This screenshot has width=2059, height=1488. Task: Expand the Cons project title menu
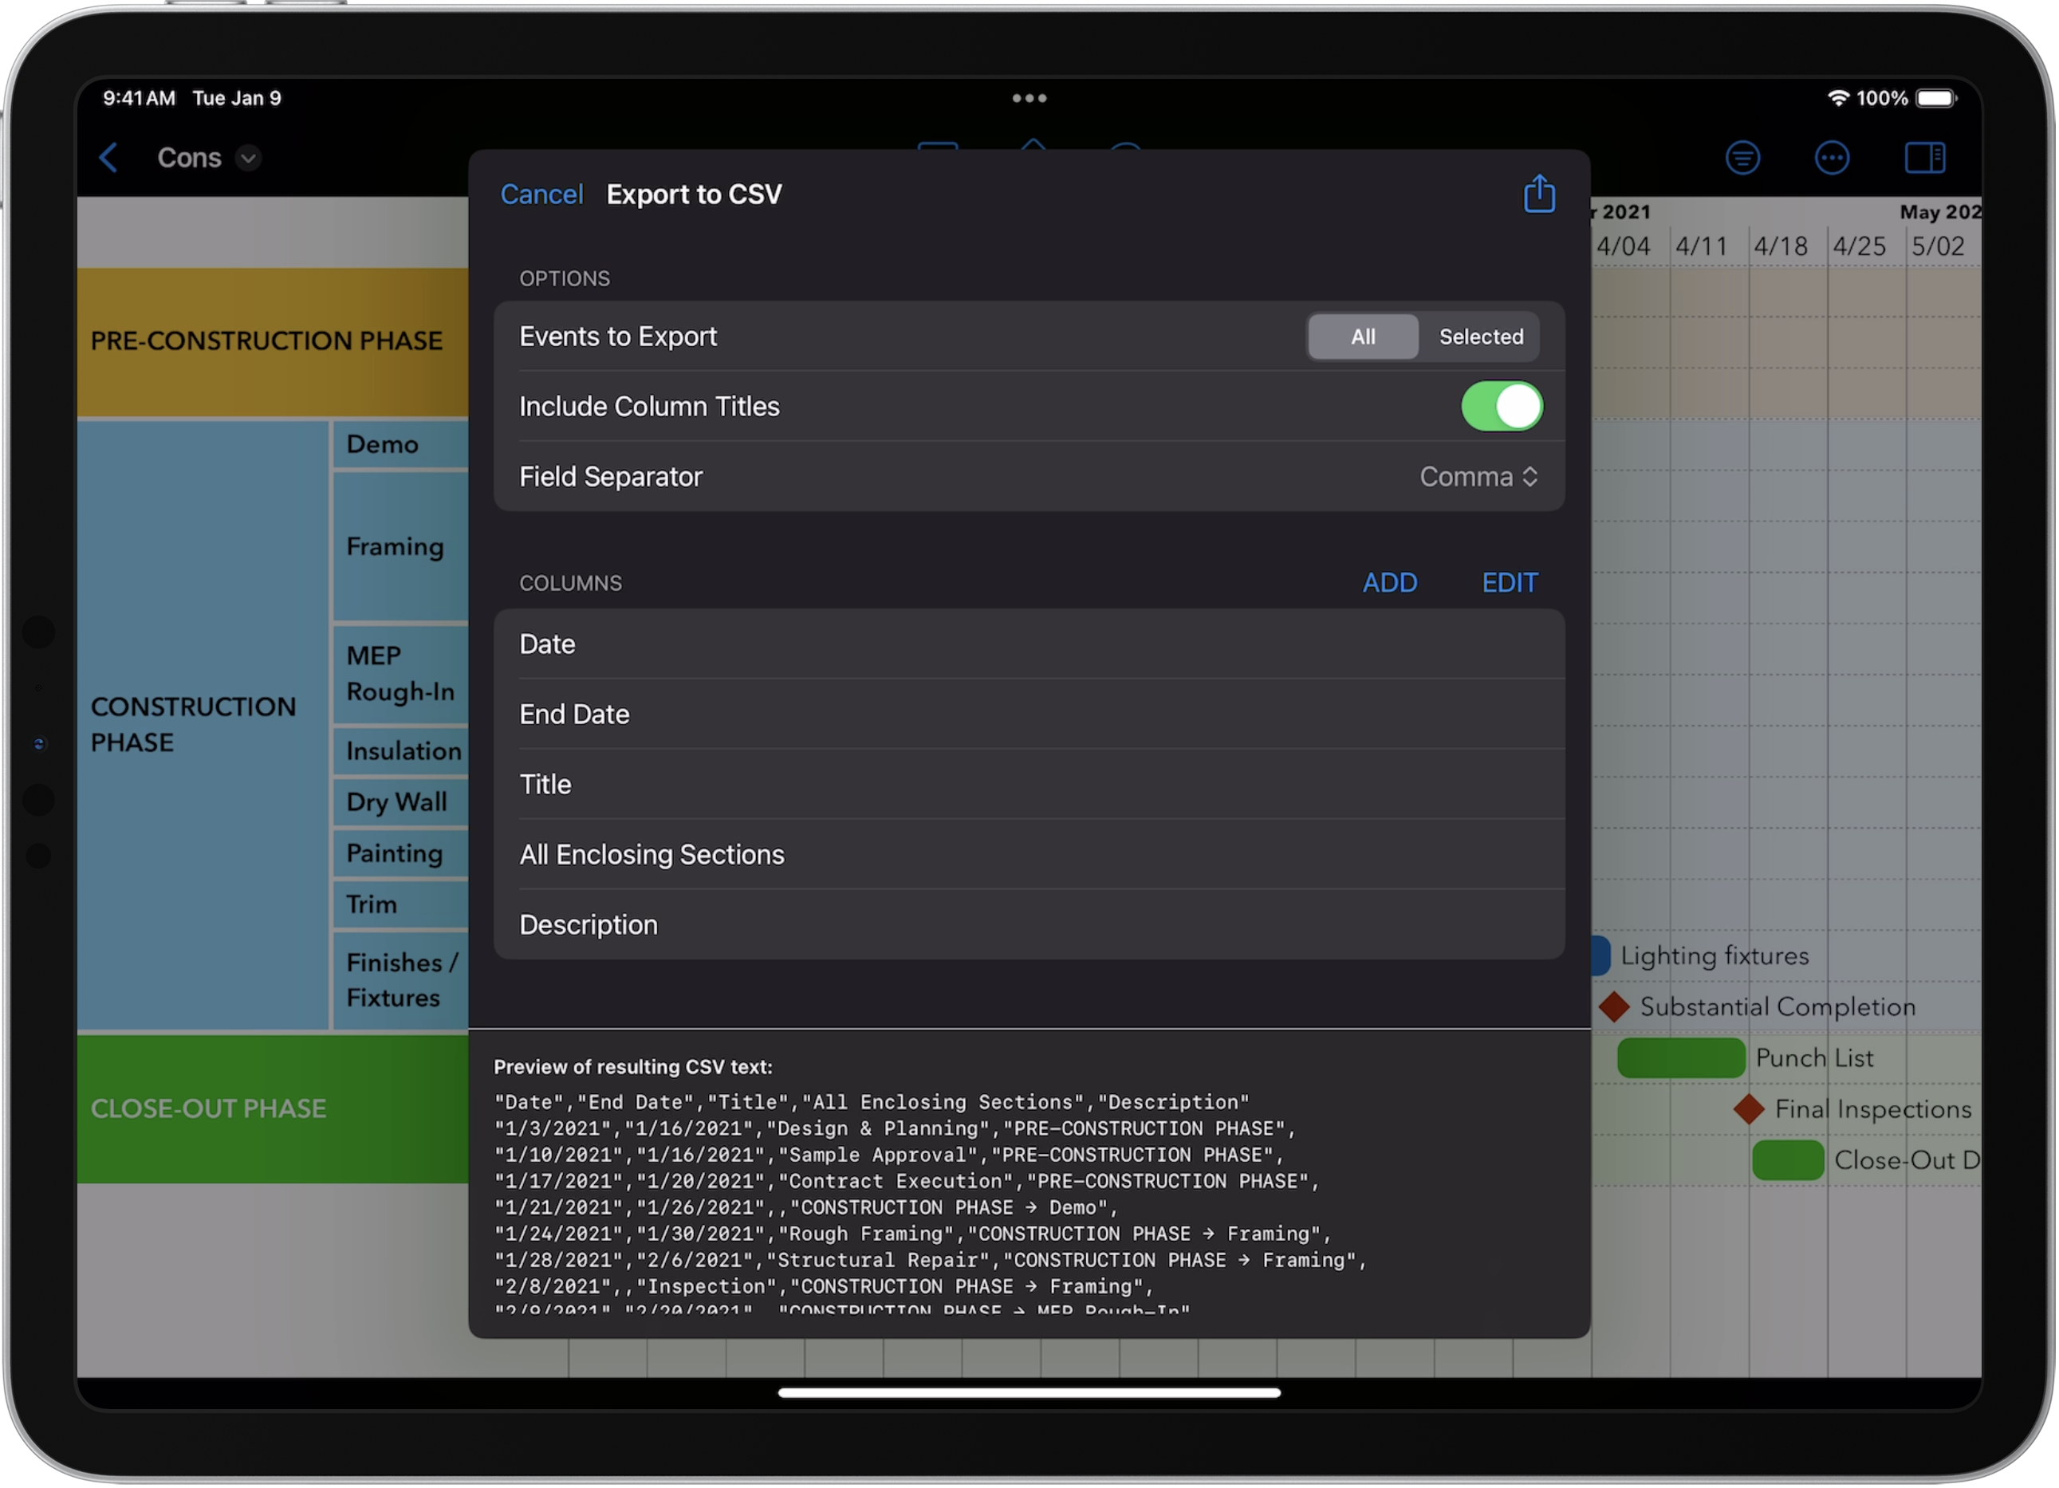(249, 157)
